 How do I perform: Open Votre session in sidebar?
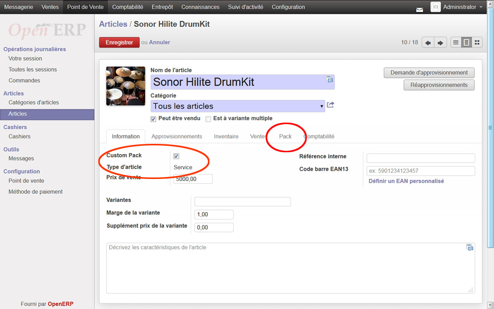coord(25,59)
